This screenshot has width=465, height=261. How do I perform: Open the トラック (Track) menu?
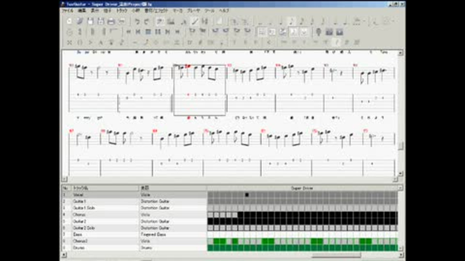(122, 11)
